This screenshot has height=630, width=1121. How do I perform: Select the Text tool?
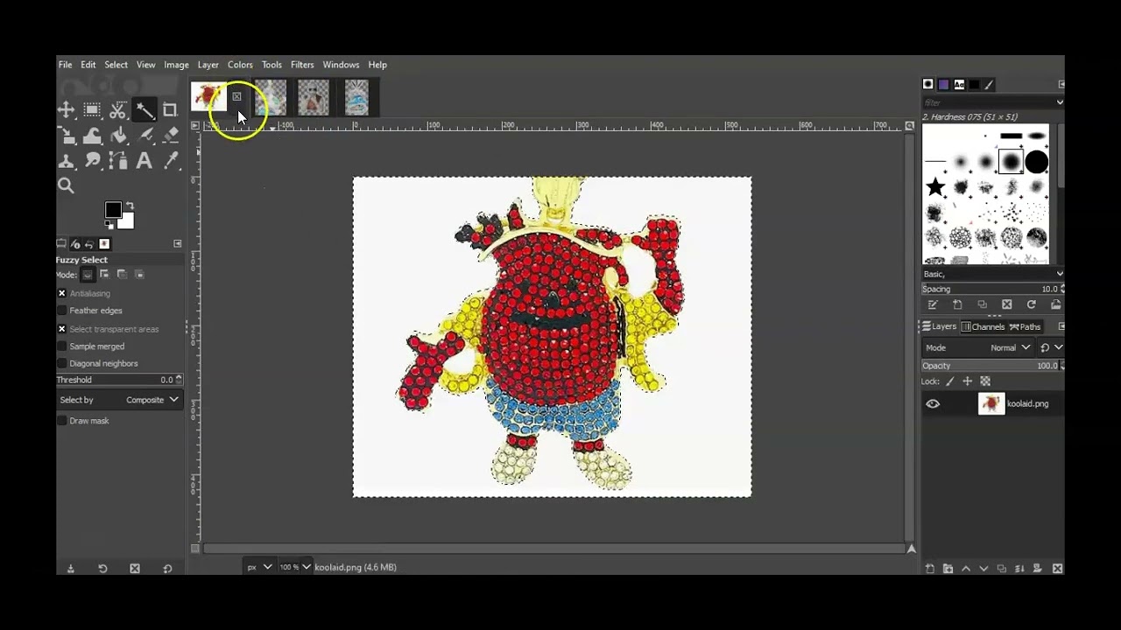pos(145,161)
